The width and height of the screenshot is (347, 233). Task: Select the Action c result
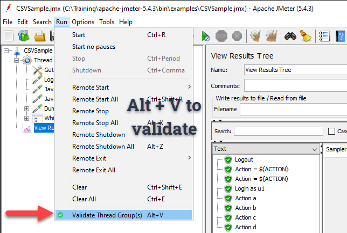245,218
